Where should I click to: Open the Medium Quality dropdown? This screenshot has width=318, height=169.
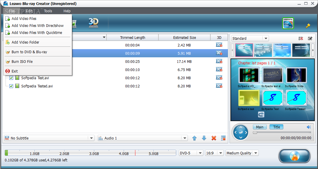[x=242, y=153]
